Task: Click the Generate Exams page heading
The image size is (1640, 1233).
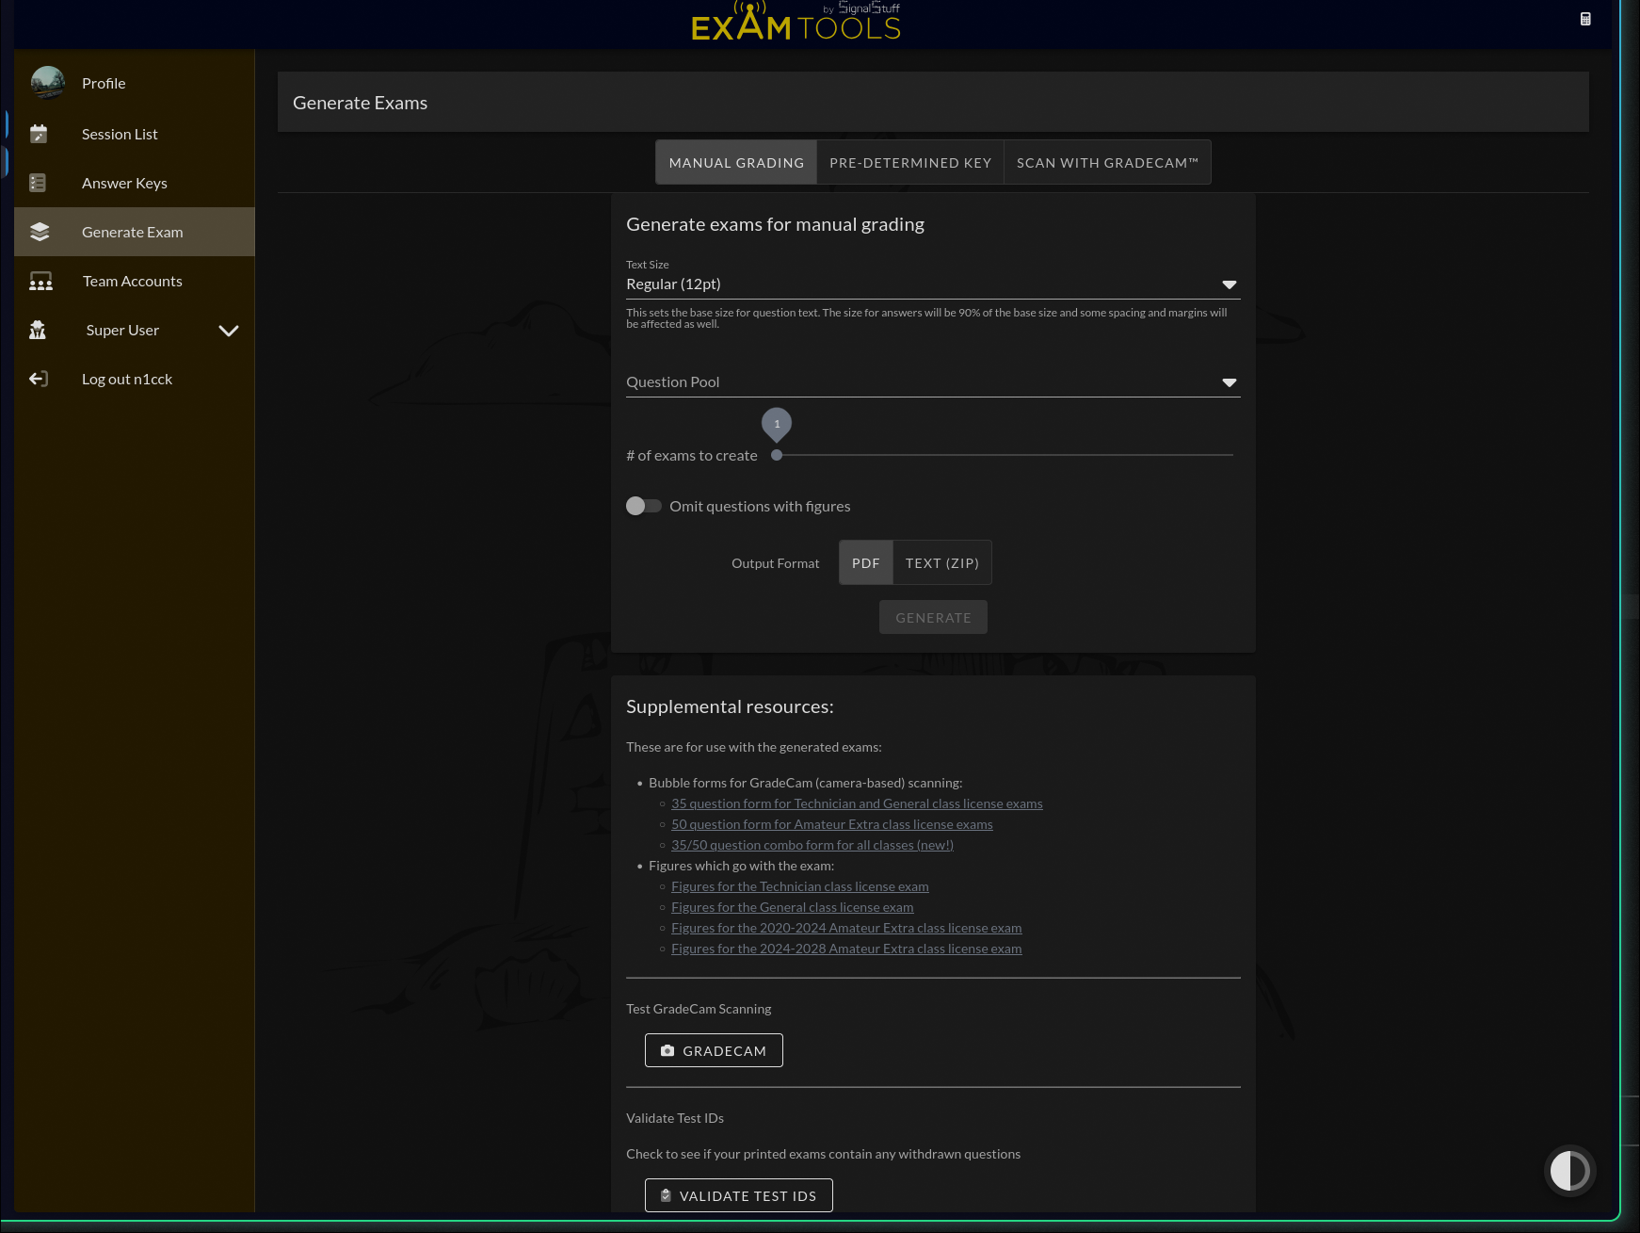Action: click(360, 103)
